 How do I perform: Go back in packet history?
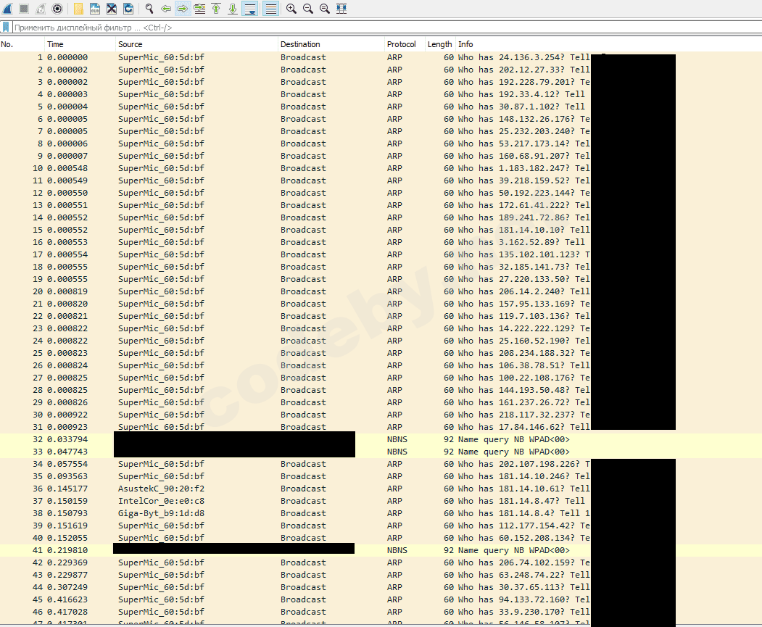166,8
